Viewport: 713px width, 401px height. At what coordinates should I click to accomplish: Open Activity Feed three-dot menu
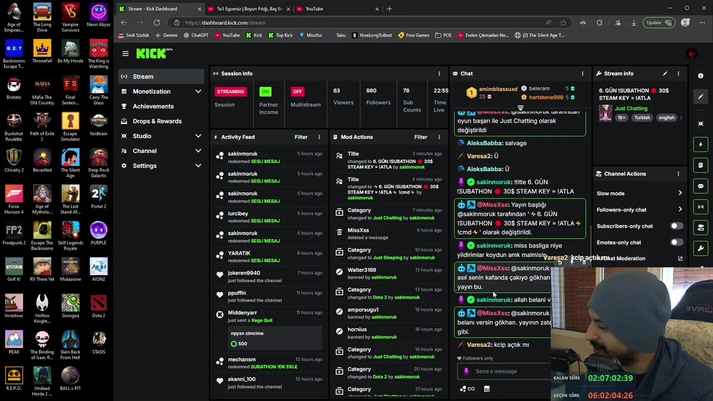coord(319,137)
